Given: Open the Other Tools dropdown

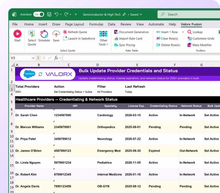Looking at the screenshot, I should pyautogui.click(x=104, y=38).
